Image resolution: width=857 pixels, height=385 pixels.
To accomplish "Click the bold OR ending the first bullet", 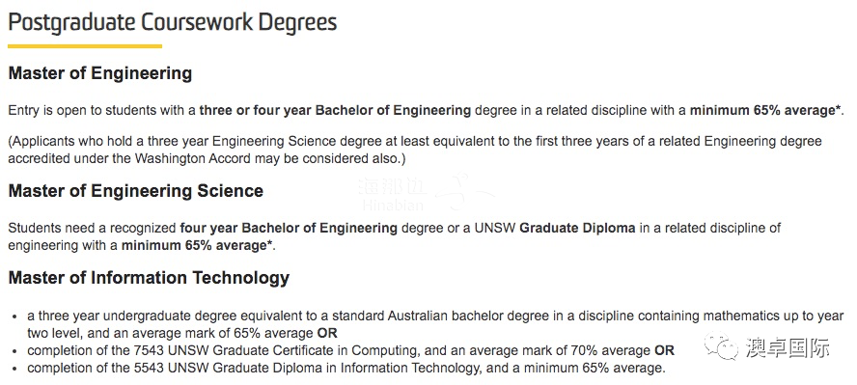I will click(327, 333).
